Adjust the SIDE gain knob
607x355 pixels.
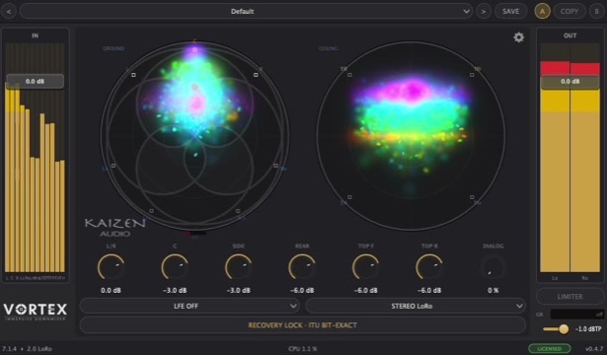tap(238, 267)
